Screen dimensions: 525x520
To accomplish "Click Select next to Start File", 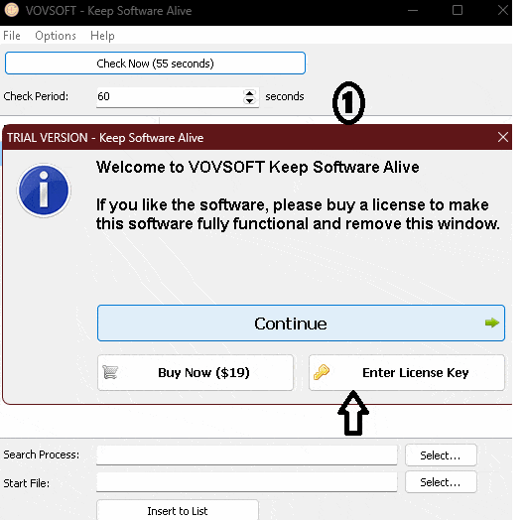I will 441,482.
